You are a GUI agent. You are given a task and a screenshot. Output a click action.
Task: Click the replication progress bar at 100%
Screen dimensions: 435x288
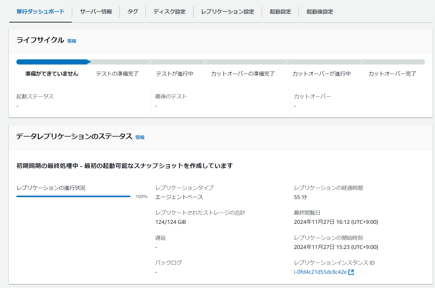[x=73, y=197]
